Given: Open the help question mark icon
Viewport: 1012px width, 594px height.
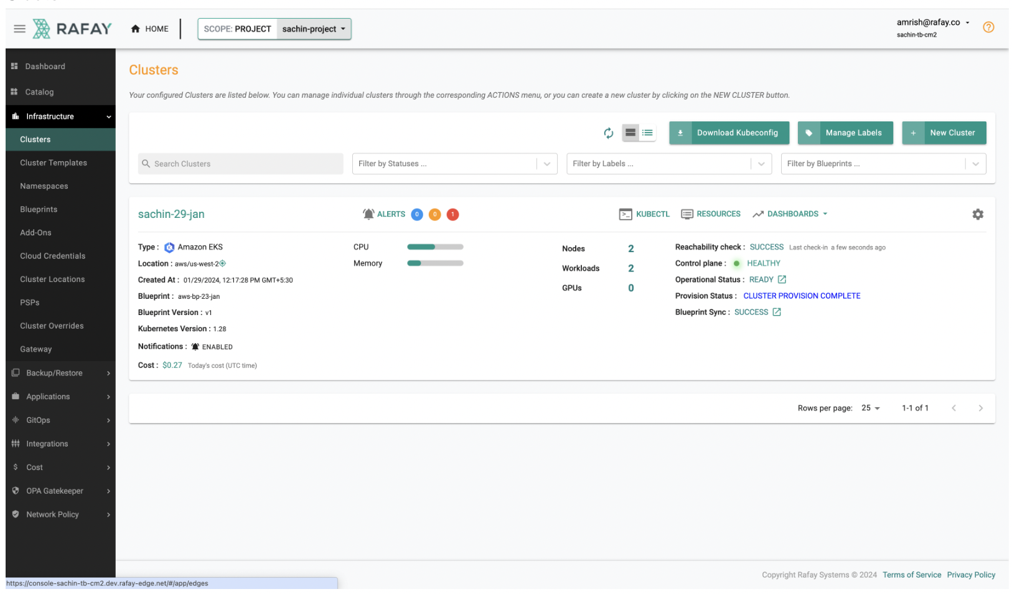Looking at the screenshot, I should coord(988,27).
